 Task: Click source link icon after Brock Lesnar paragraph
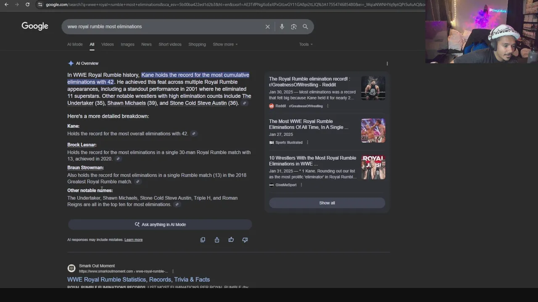[118, 159]
